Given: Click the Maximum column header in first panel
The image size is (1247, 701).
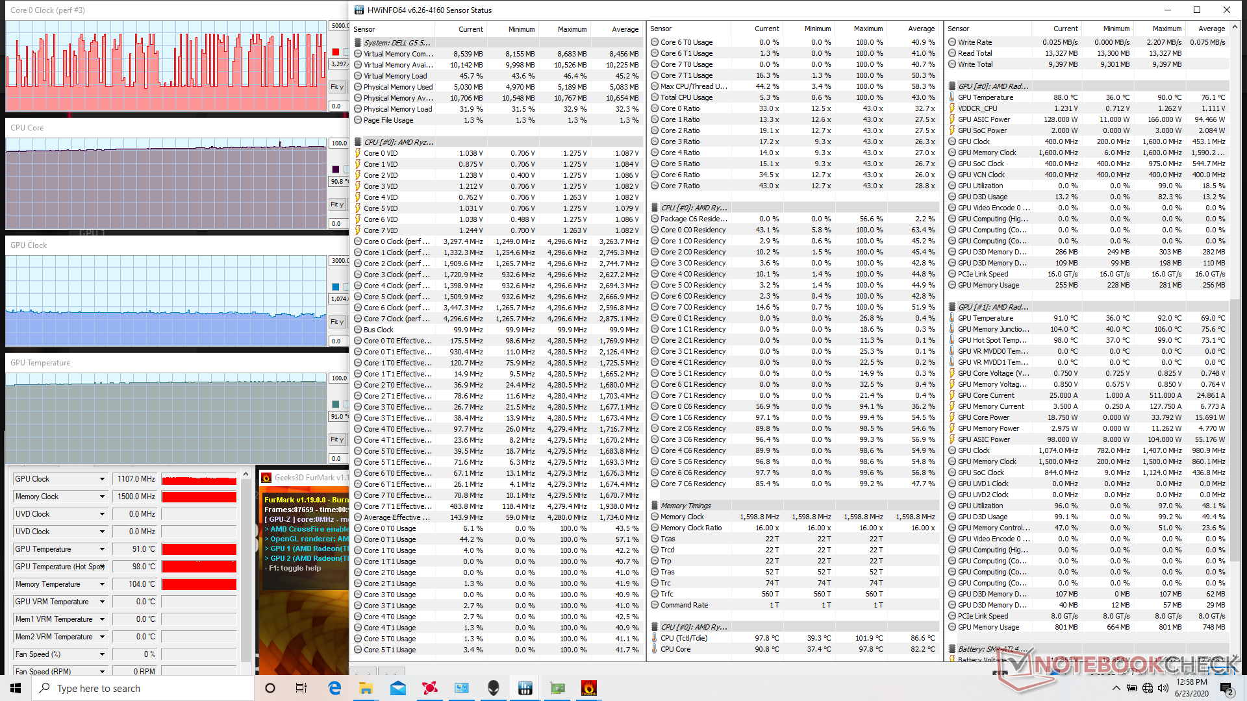Looking at the screenshot, I should [x=572, y=29].
